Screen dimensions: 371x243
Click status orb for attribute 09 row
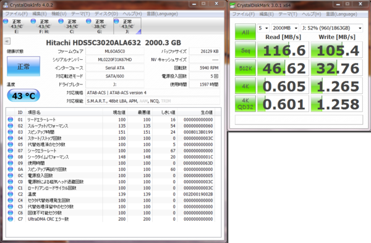(11, 163)
